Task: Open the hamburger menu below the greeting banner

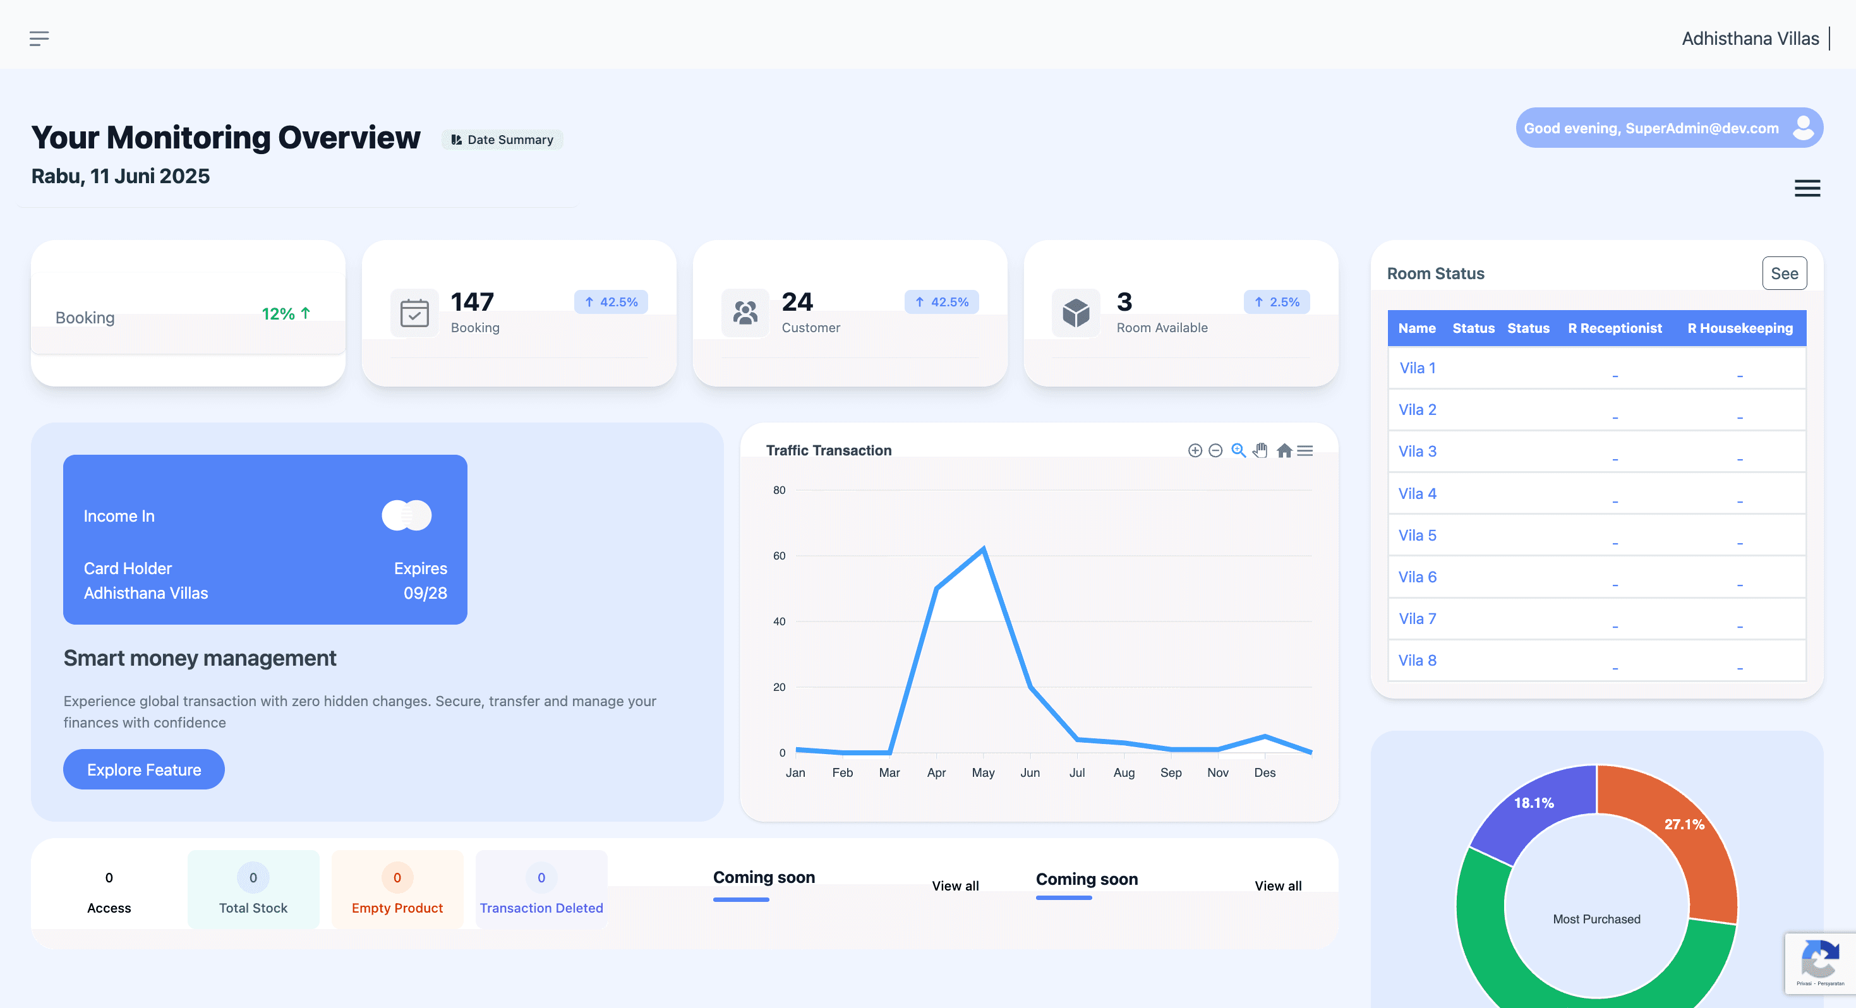Action: click(1807, 188)
